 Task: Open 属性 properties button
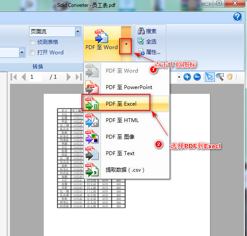pos(149,52)
